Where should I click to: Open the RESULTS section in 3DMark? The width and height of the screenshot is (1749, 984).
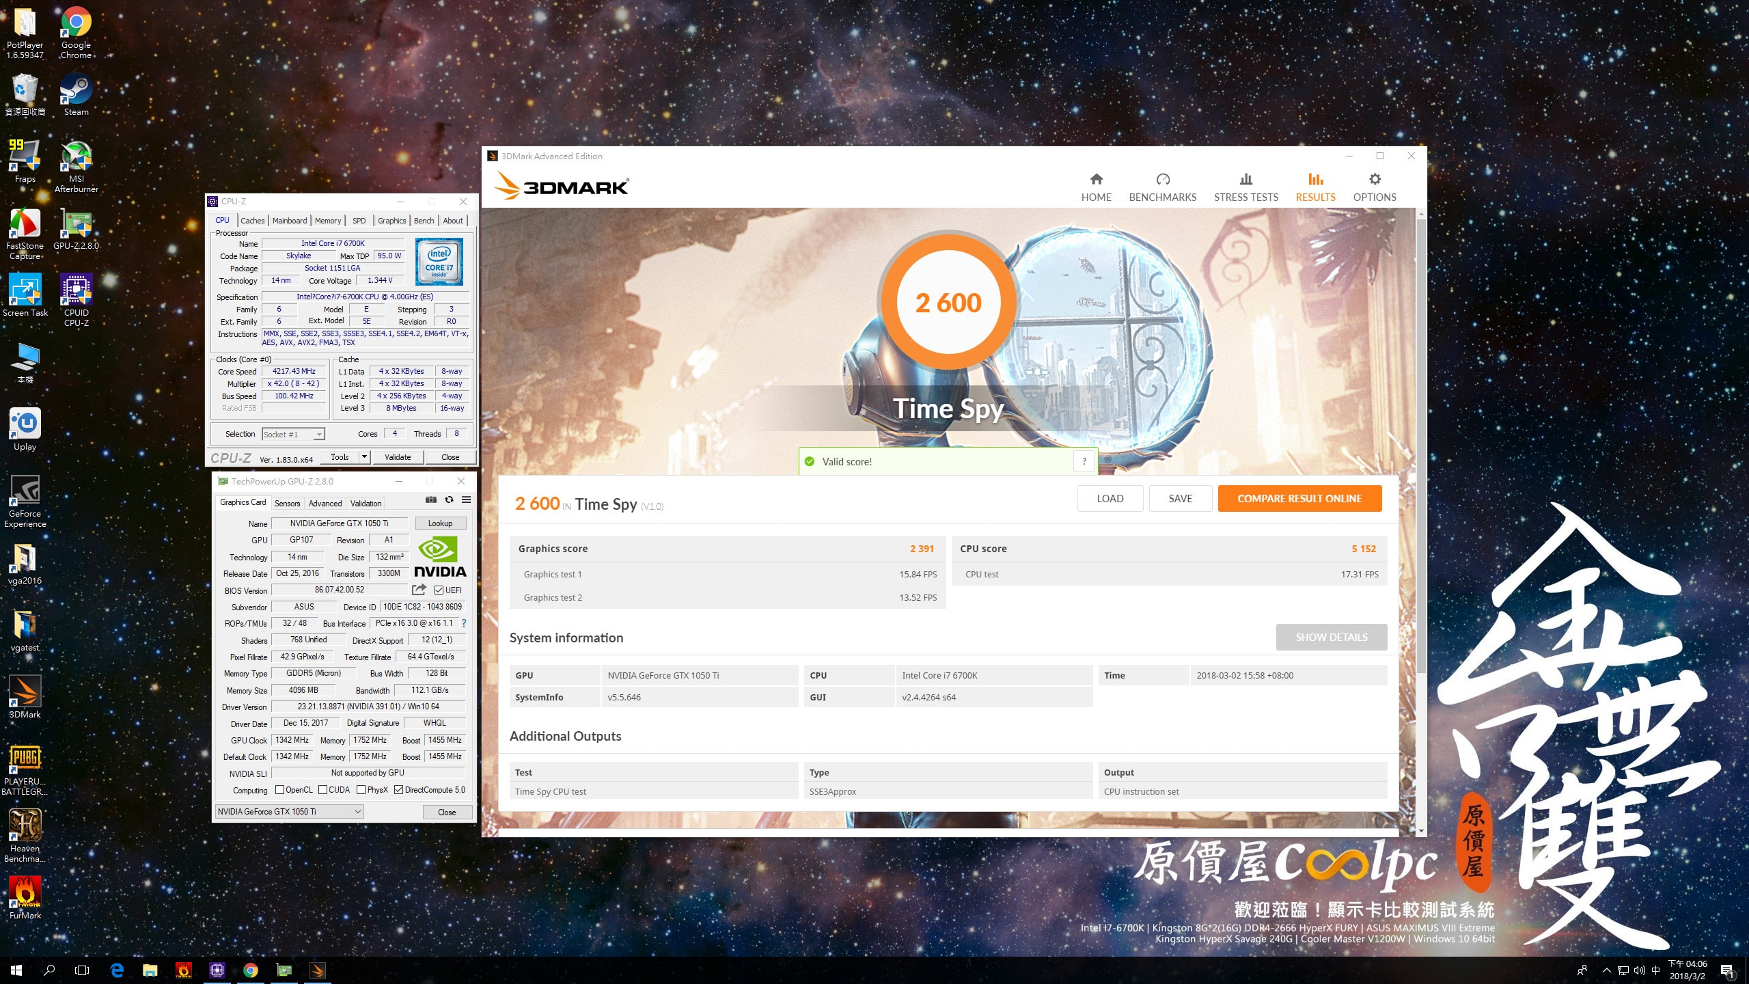pos(1315,187)
